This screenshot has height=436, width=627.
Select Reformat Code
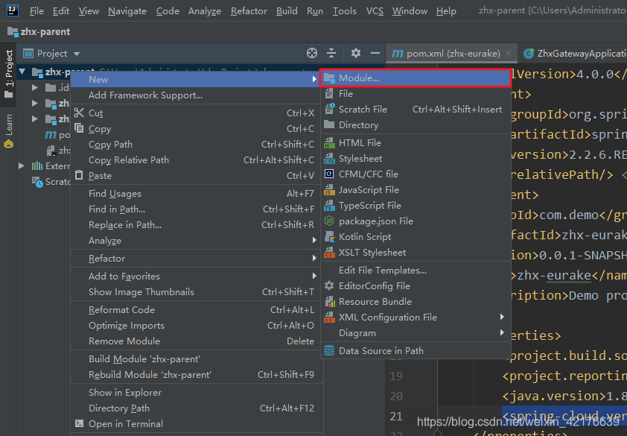tap(196, 310)
